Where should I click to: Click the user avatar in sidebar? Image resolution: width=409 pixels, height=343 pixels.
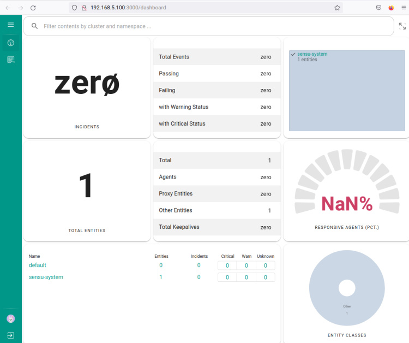pyautogui.click(x=10, y=318)
